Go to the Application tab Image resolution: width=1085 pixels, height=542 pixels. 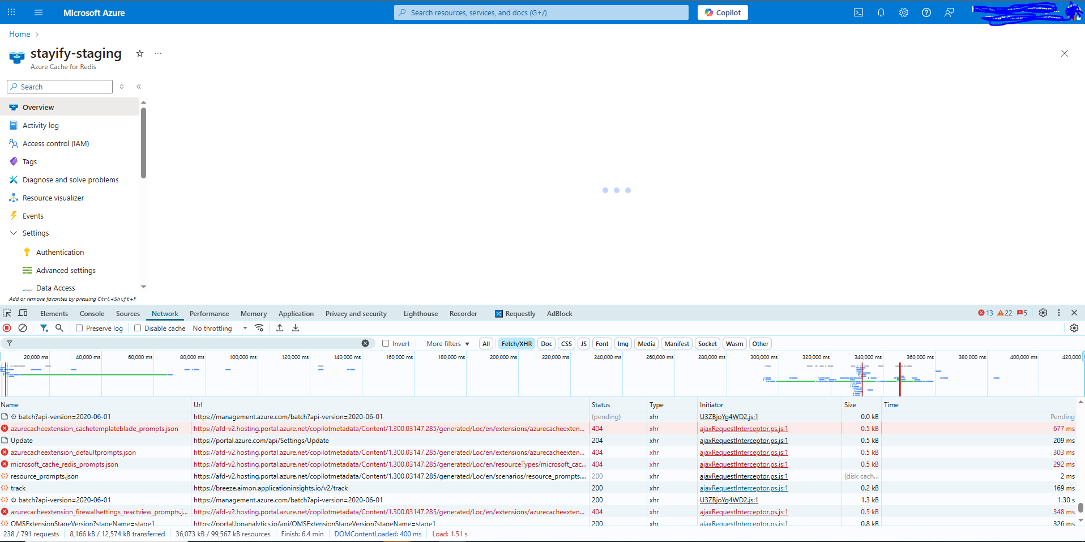click(x=296, y=314)
